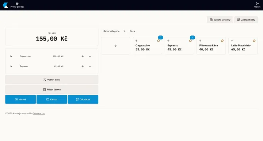Click the 1x quantity label

pyautogui.click(x=11, y=66)
